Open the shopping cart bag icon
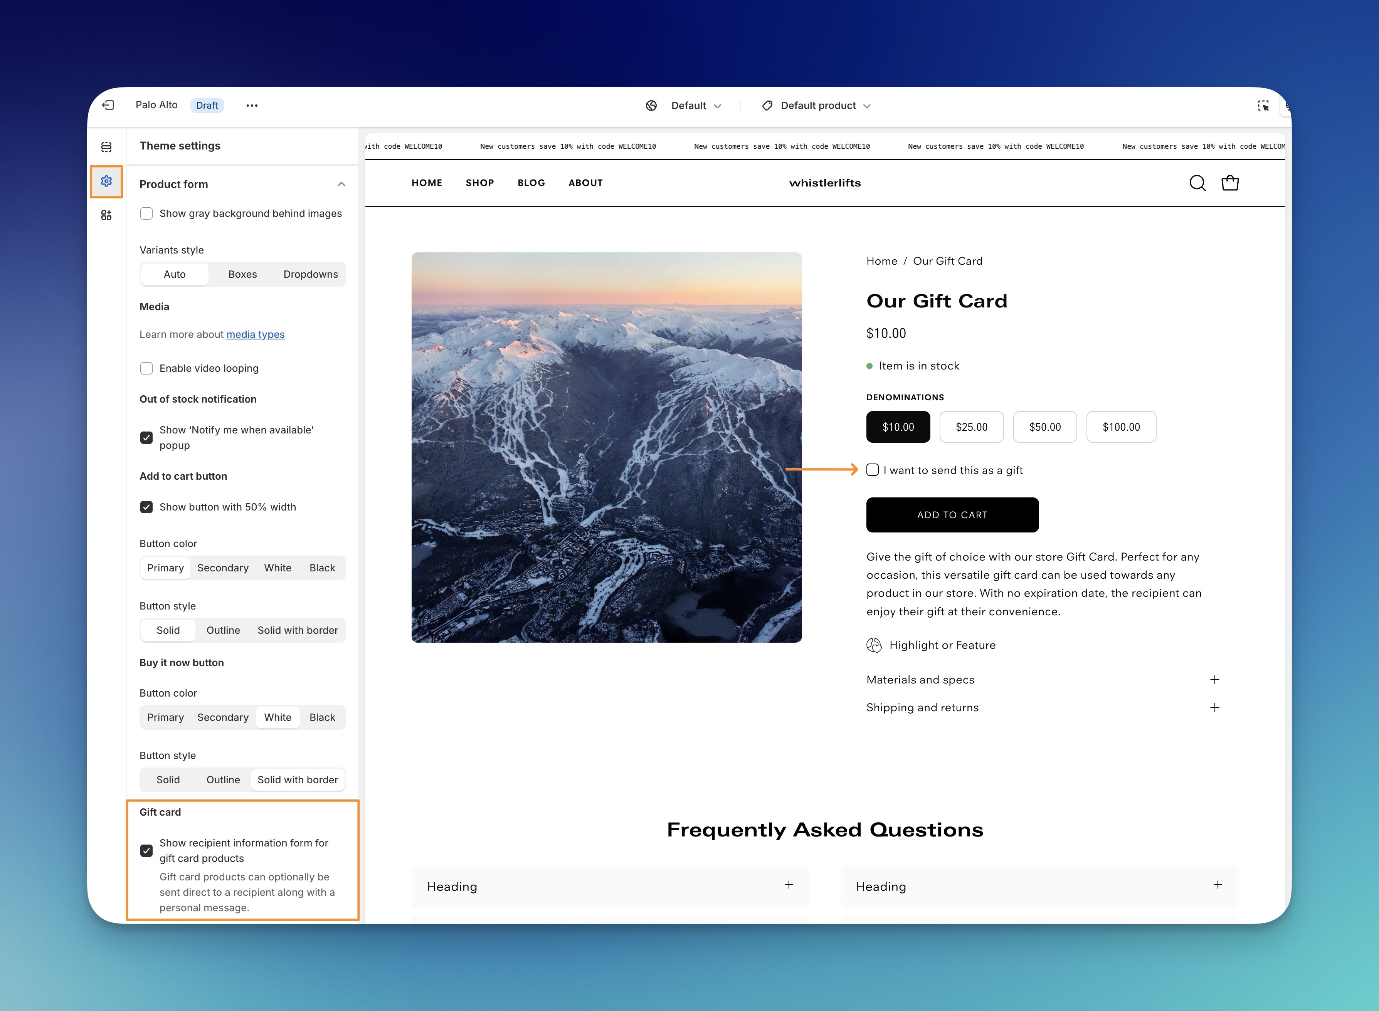The width and height of the screenshot is (1379, 1011). coord(1230,183)
